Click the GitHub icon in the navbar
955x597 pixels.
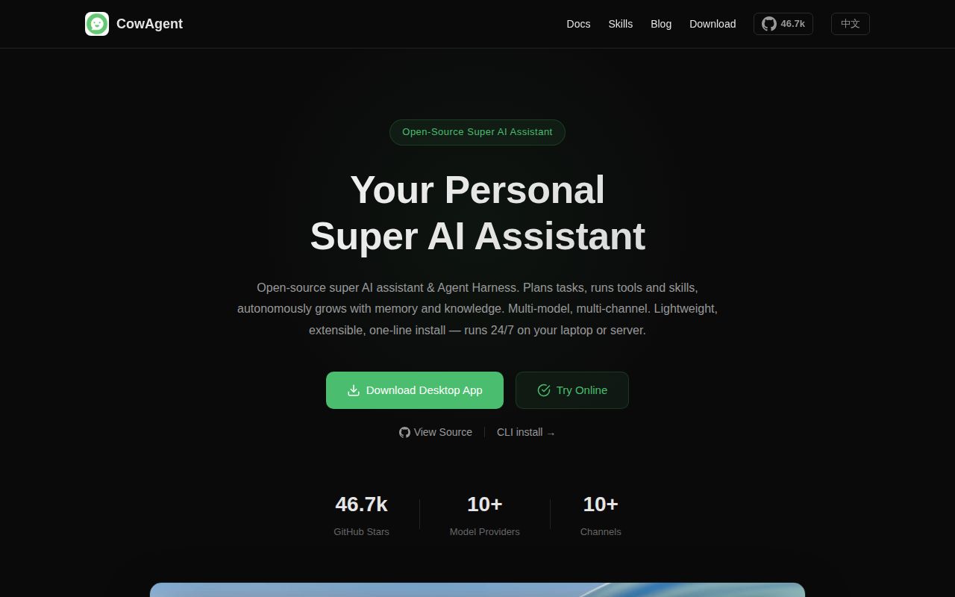click(769, 24)
